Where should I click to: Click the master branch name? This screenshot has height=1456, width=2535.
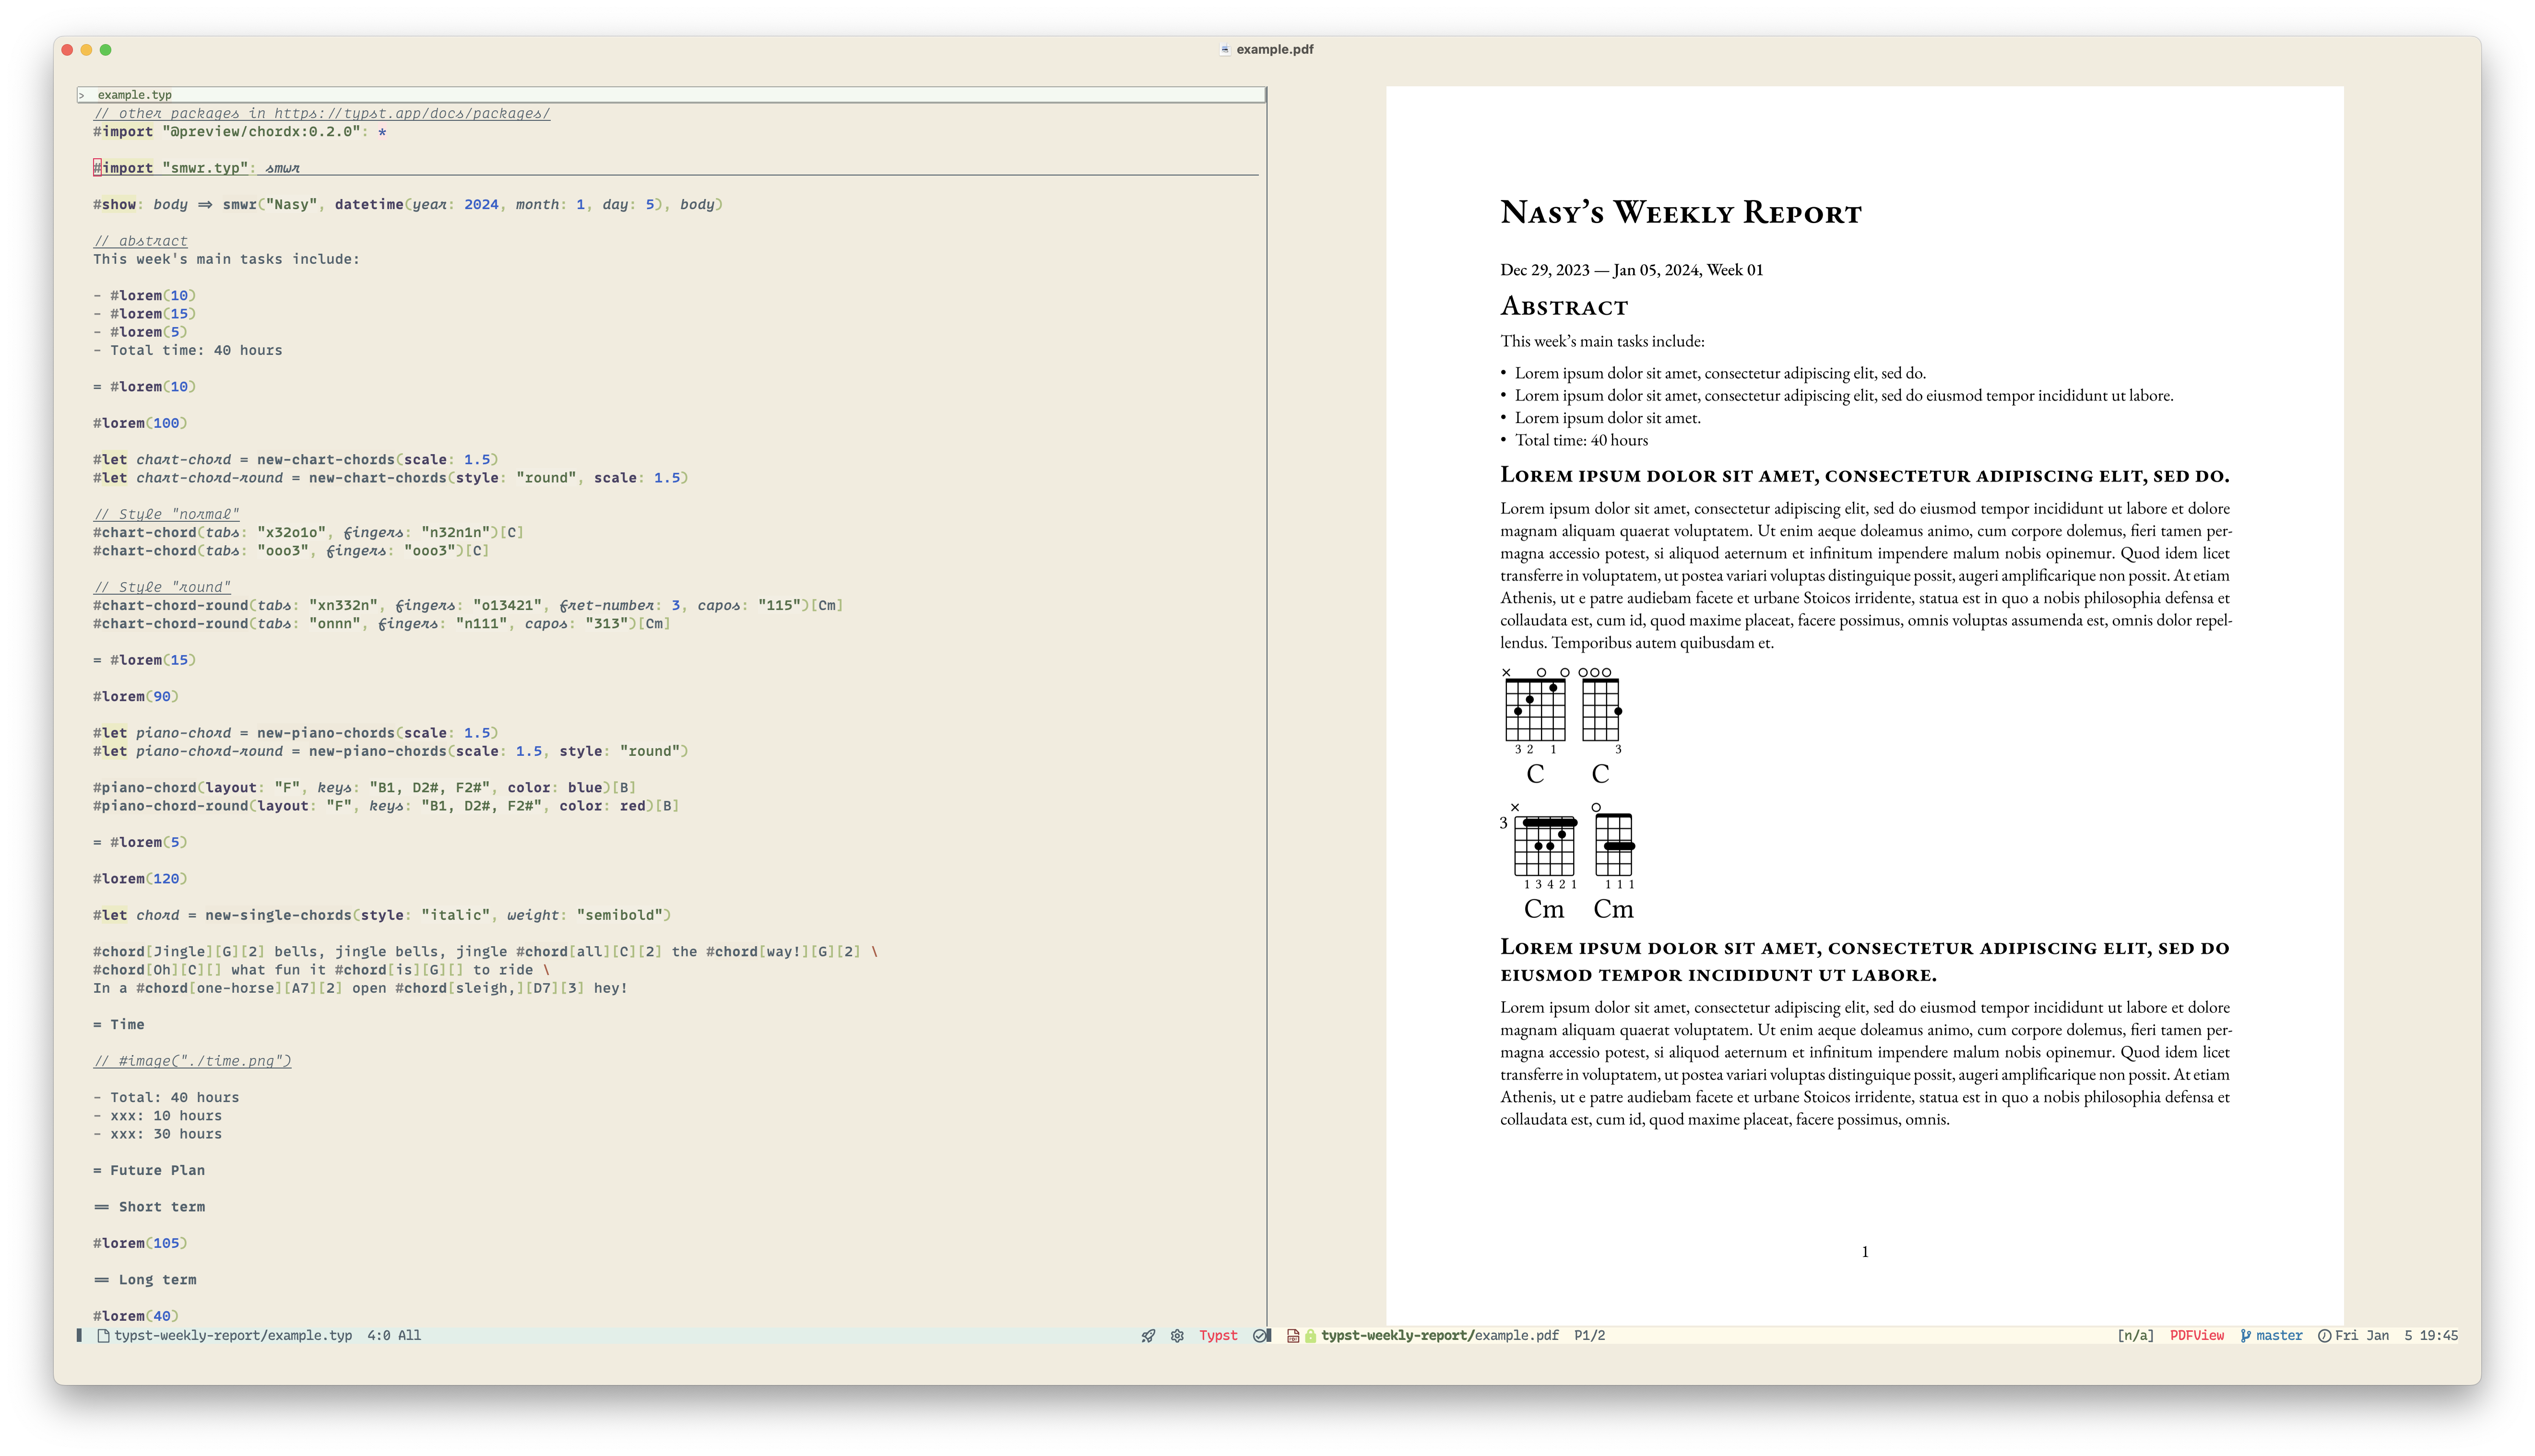(2279, 1336)
